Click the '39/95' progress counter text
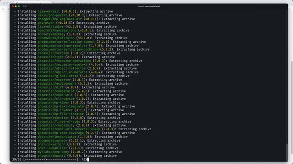Screen dimensions: 293x164 click(17, 159)
